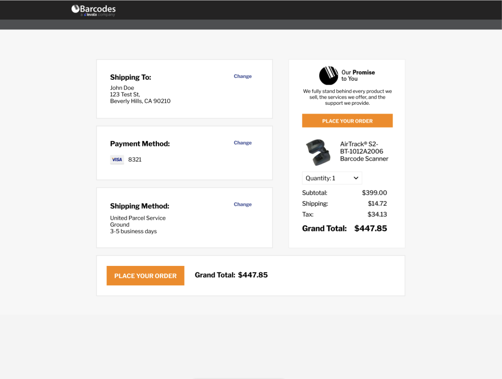
Task: Click the Shipping cost $14.72
Action: 377,204
